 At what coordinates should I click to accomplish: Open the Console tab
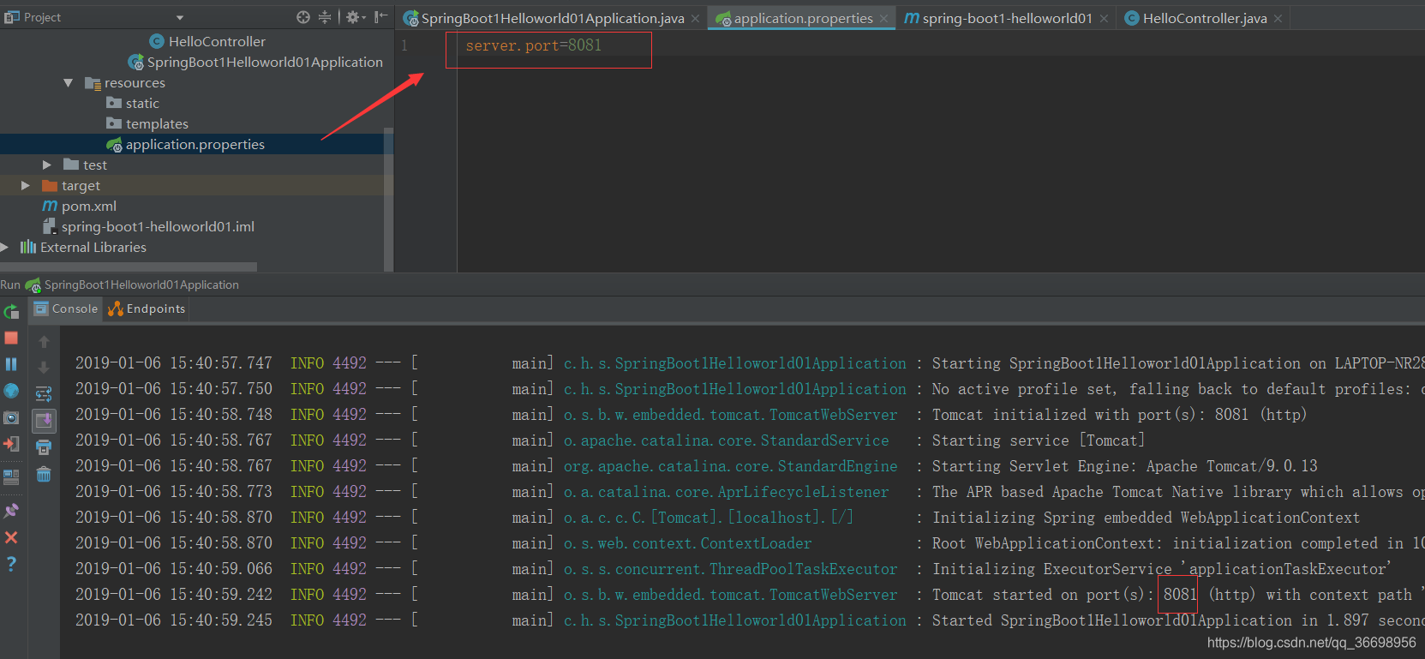click(x=67, y=309)
